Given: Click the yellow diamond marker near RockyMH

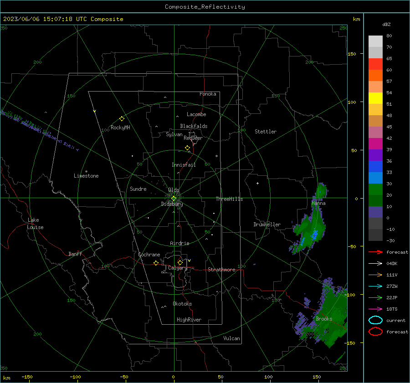Looking at the screenshot, I should pos(122,119).
